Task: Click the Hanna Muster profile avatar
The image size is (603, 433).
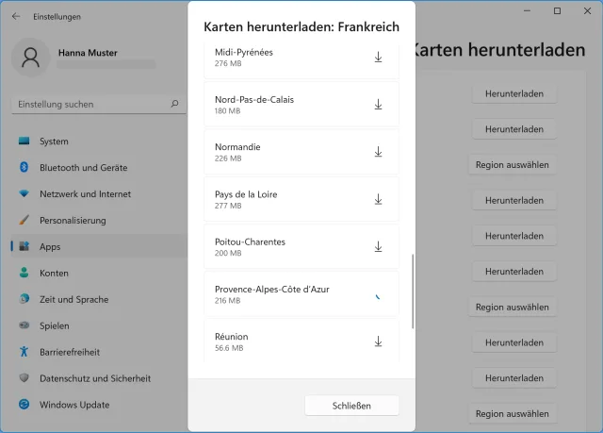Action: (30, 58)
